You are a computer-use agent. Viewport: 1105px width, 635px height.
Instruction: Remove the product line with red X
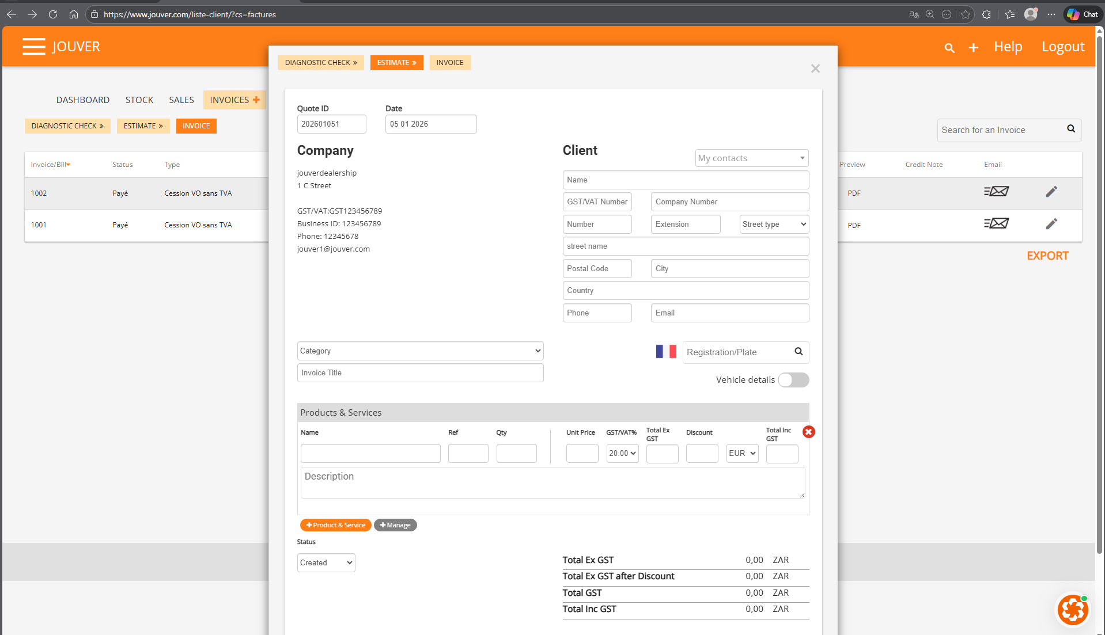click(x=809, y=432)
